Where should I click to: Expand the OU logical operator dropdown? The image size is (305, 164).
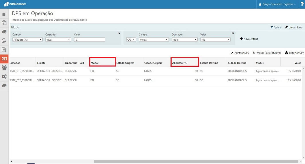coord(131,40)
